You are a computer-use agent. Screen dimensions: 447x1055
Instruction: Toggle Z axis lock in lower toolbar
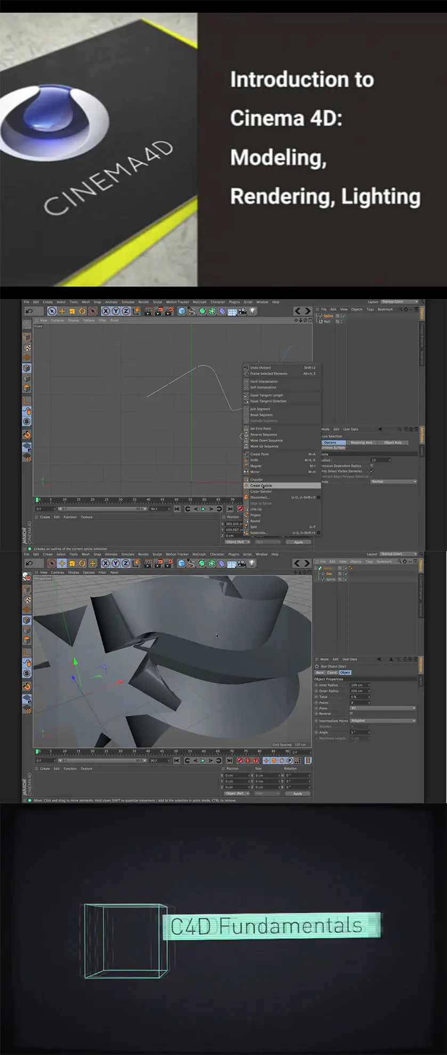click(x=126, y=563)
